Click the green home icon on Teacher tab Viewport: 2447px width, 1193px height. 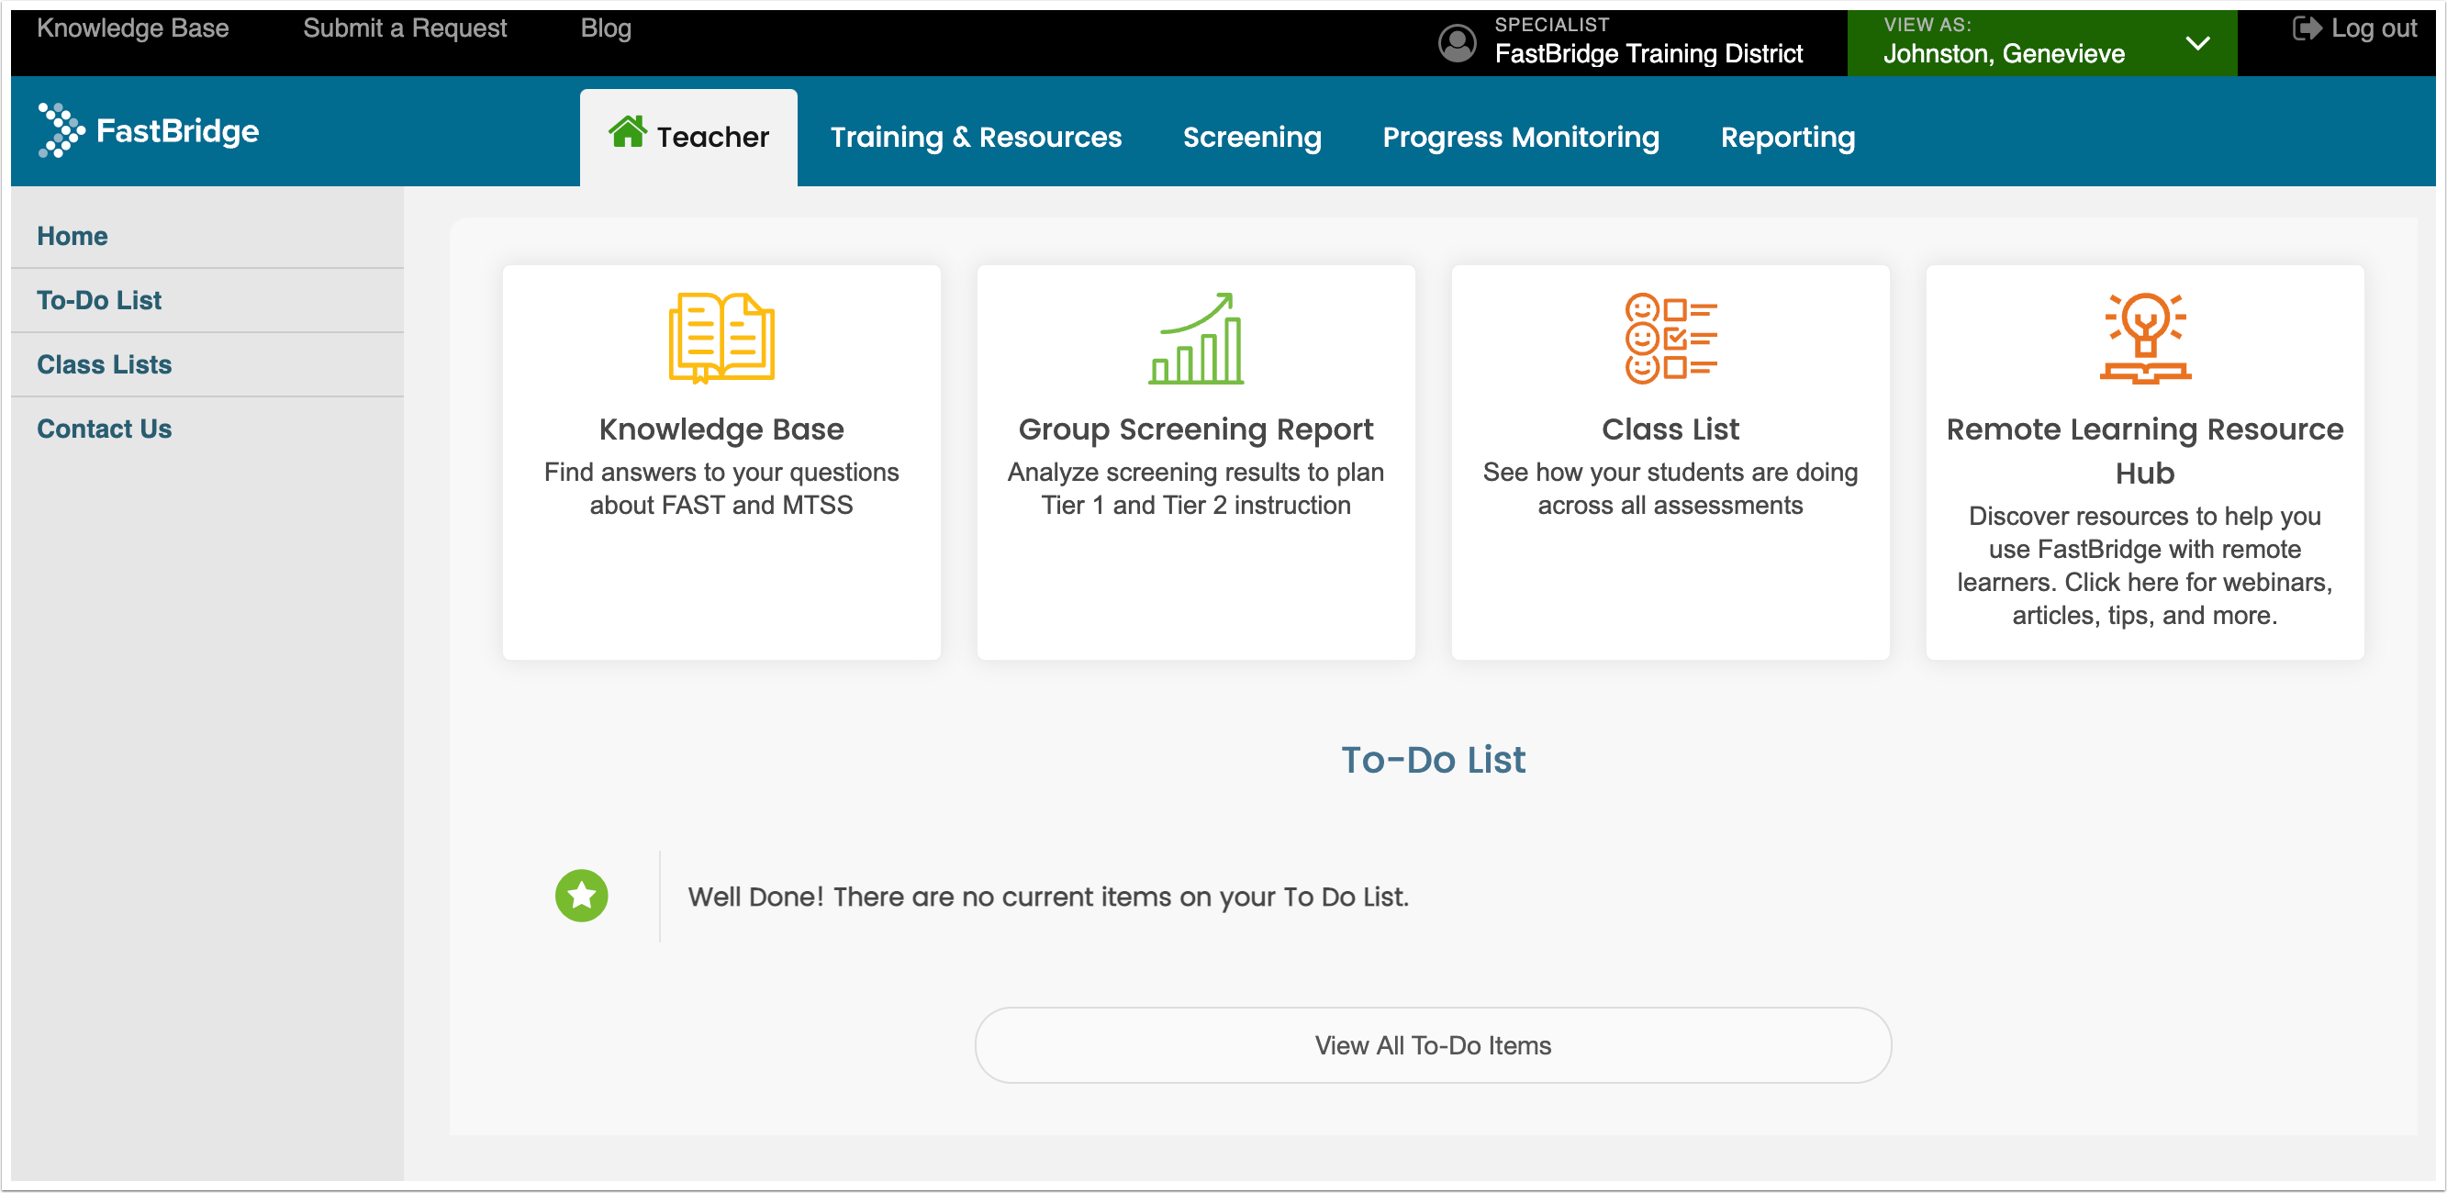tap(627, 133)
